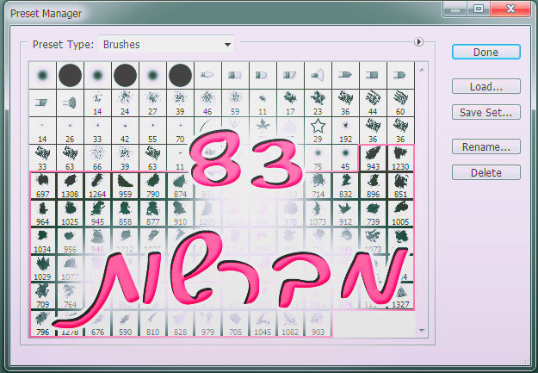Click the Load... button
538x373 pixels.
coord(485,86)
